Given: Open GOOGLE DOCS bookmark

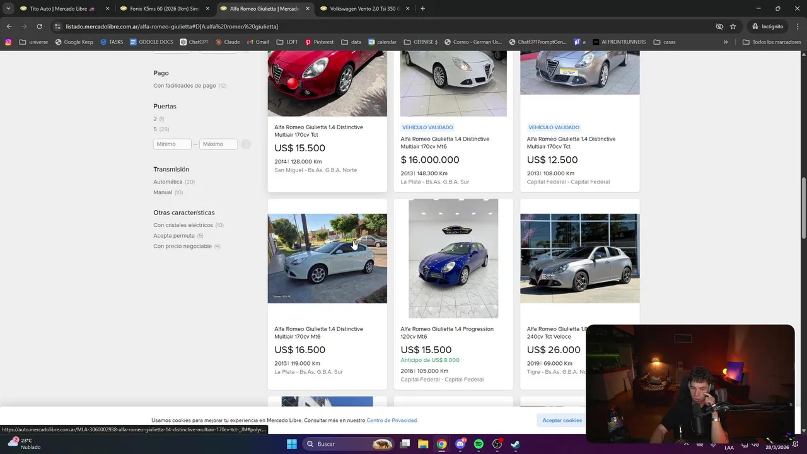Looking at the screenshot, I should coord(151,42).
